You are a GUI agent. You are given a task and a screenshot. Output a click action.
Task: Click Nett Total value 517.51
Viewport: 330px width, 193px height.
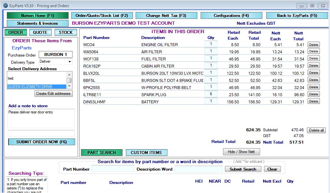point(296,142)
